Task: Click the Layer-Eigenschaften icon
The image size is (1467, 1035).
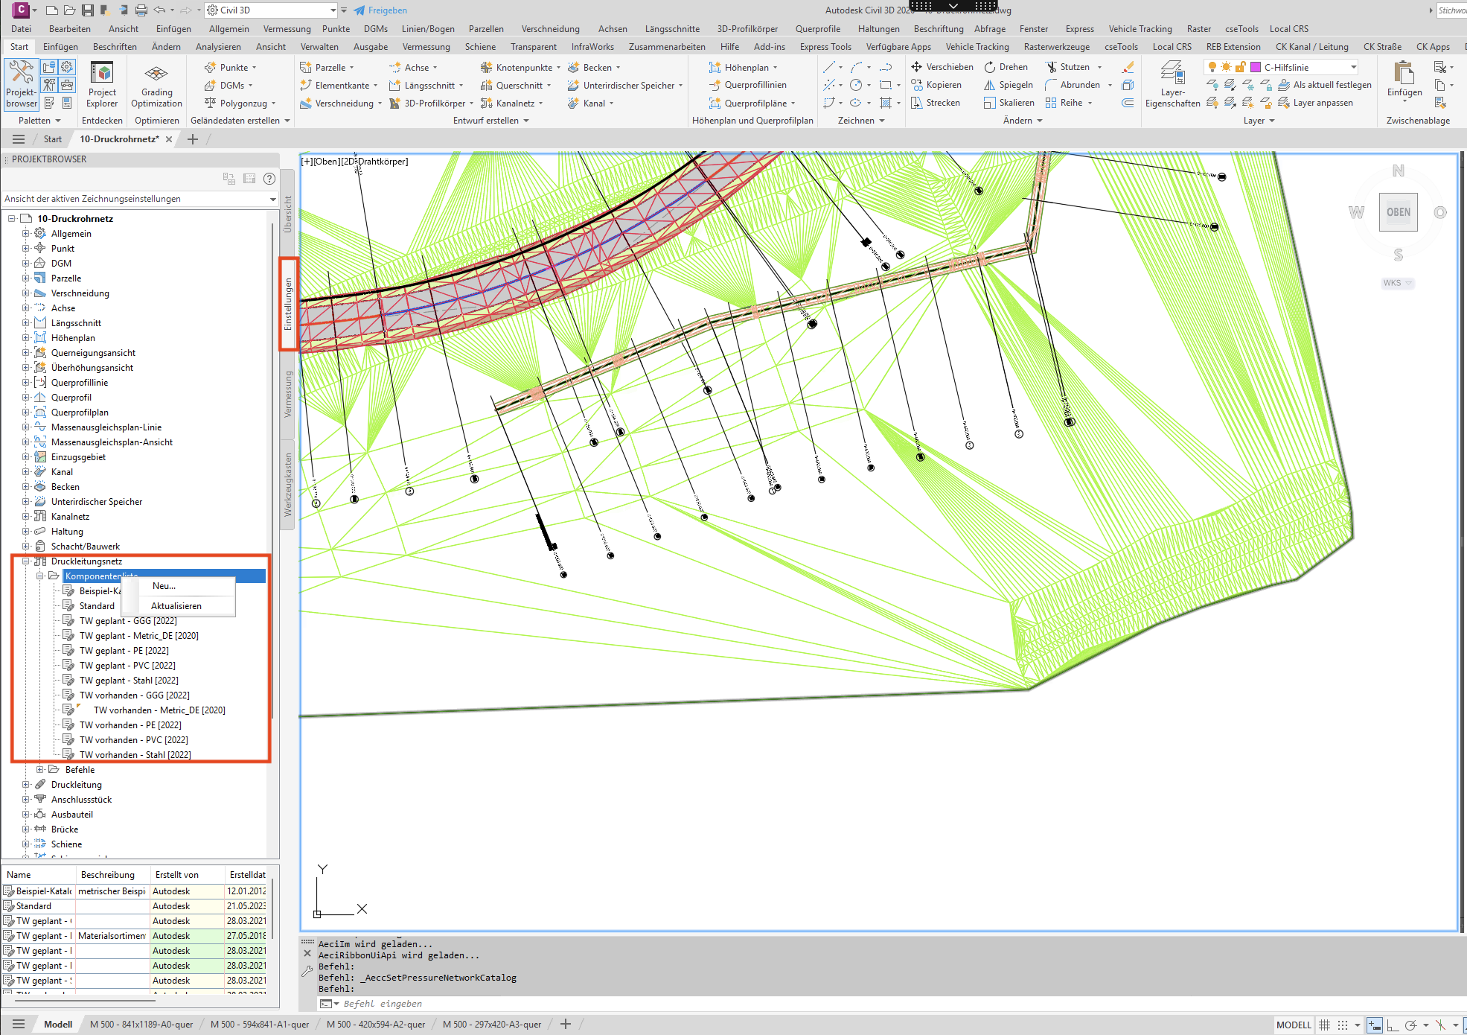Action: (1172, 85)
